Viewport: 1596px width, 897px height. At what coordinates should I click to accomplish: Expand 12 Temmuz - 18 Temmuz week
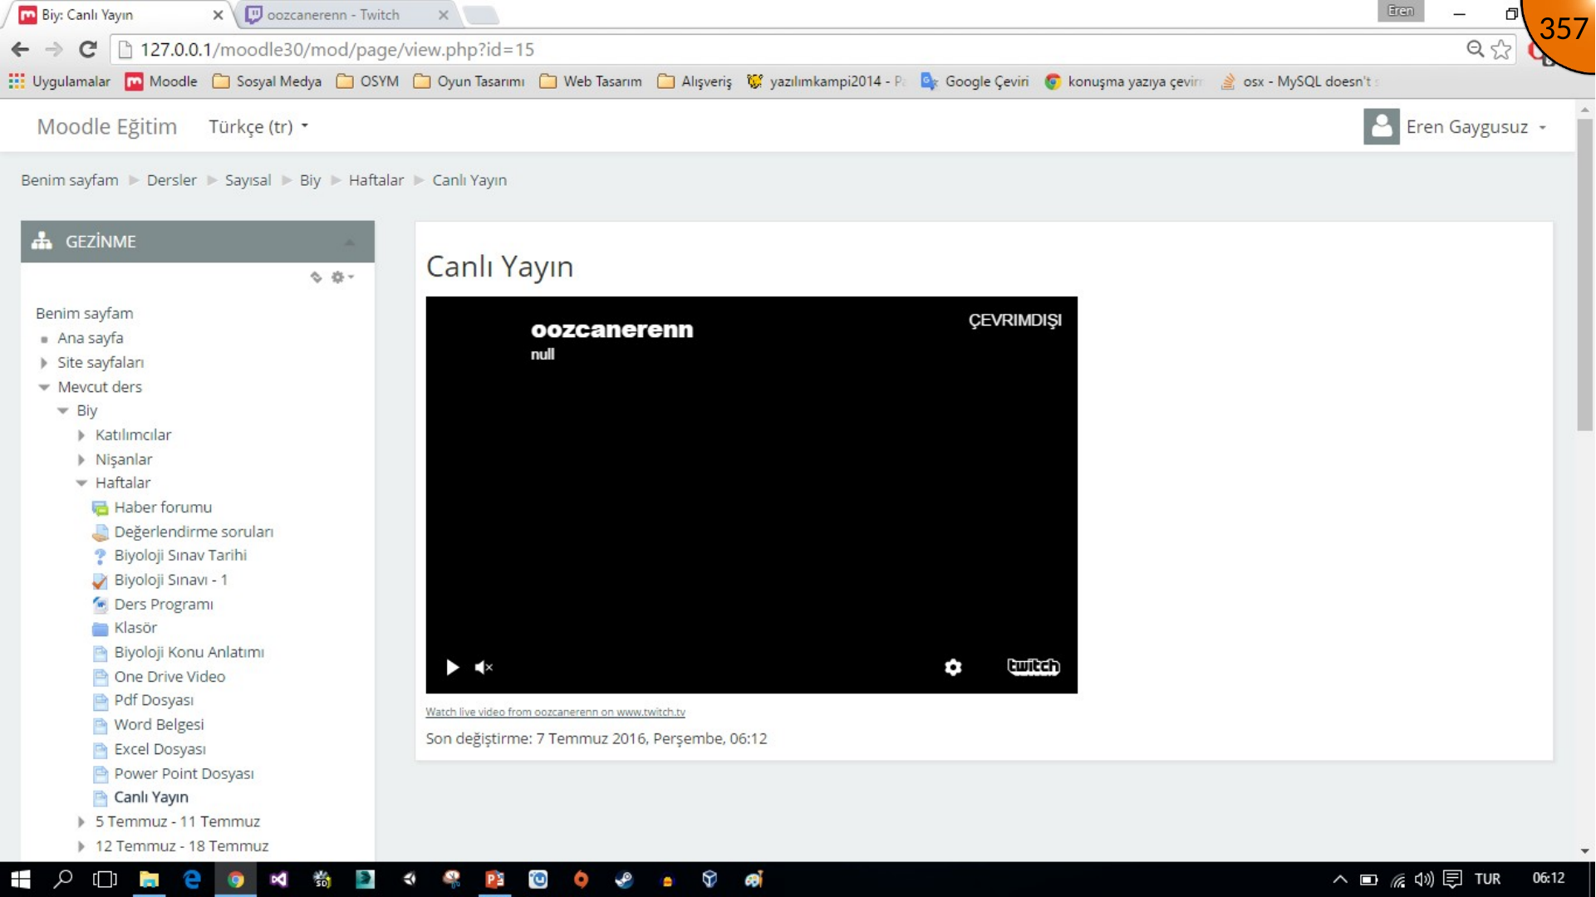(81, 846)
